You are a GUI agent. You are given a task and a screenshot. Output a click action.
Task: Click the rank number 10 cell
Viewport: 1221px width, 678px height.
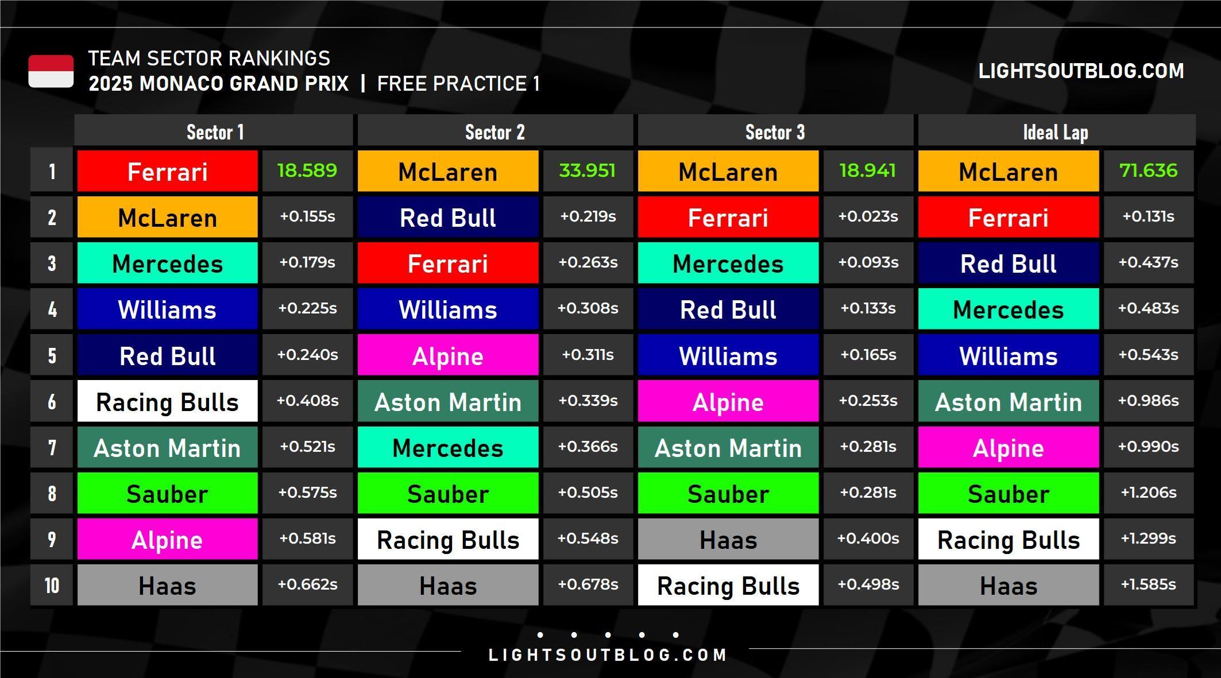pyautogui.click(x=52, y=585)
